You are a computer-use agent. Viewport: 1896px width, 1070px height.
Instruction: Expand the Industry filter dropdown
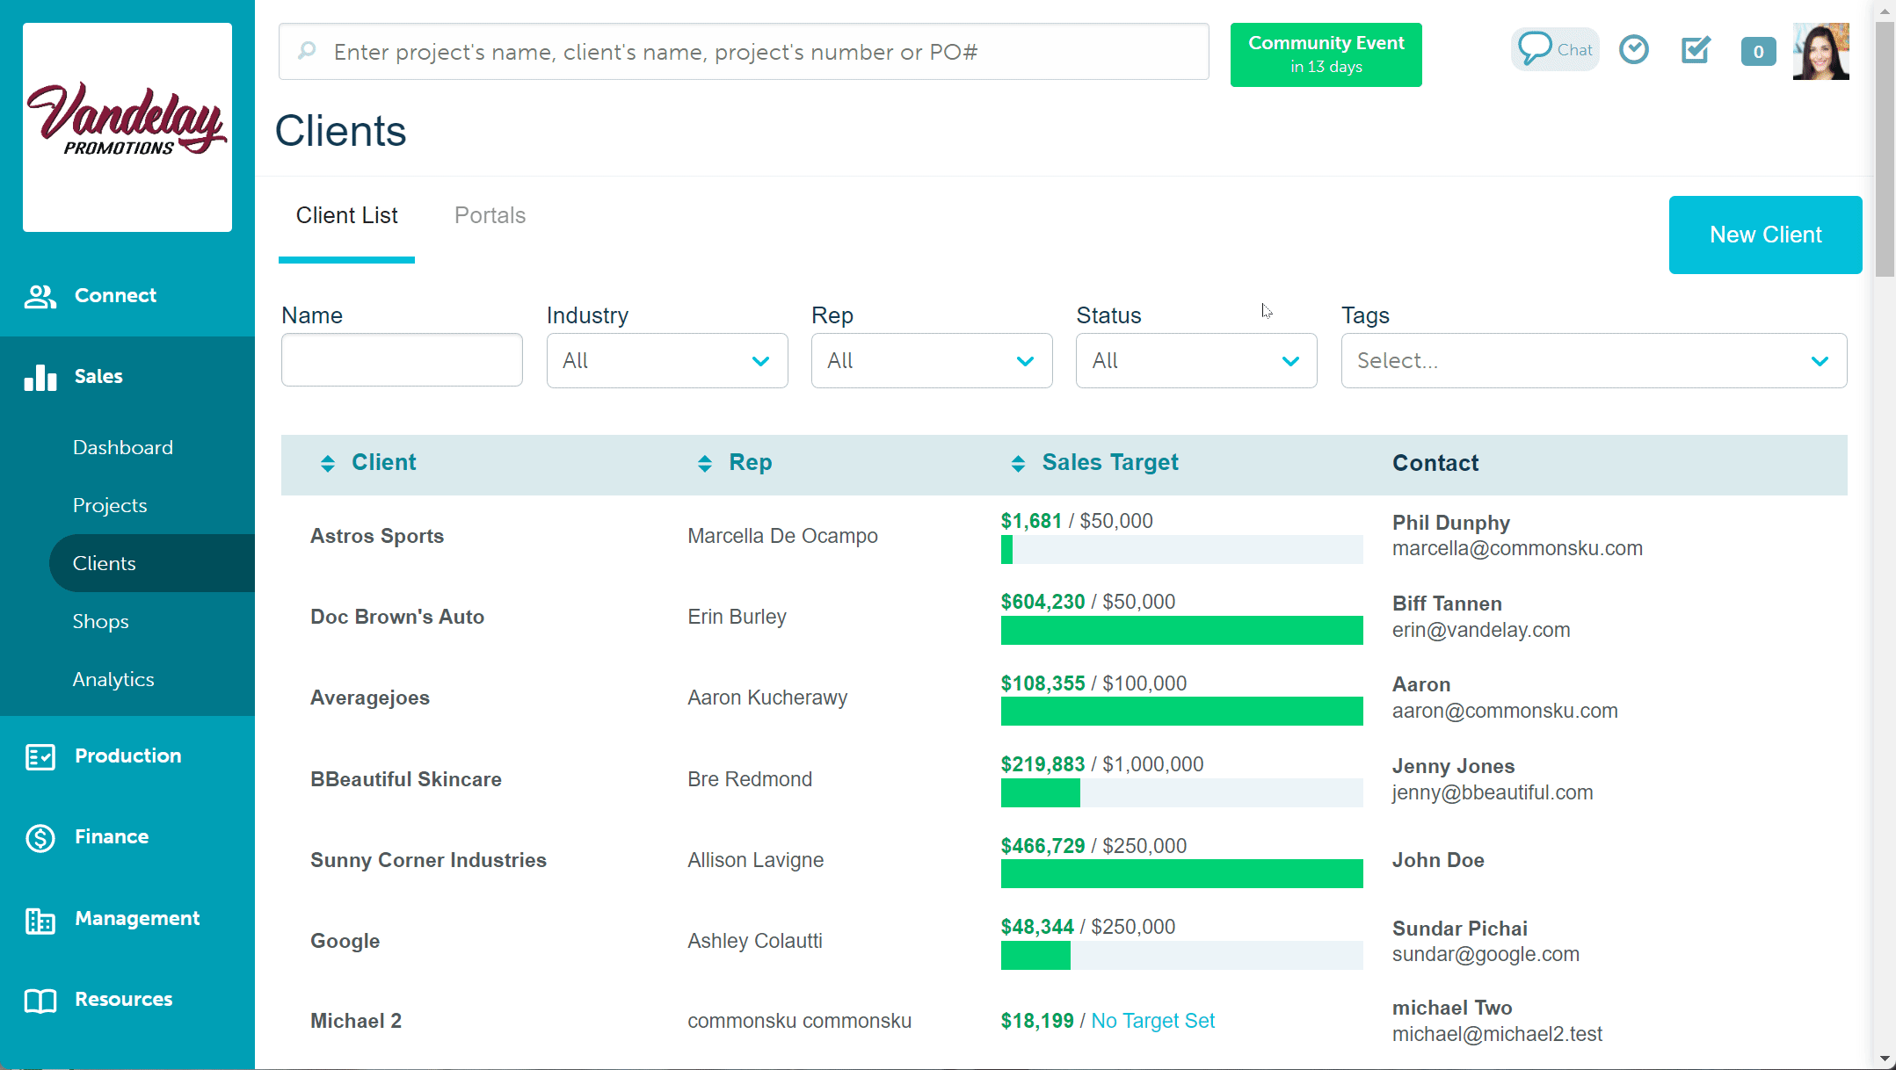[x=667, y=360]
